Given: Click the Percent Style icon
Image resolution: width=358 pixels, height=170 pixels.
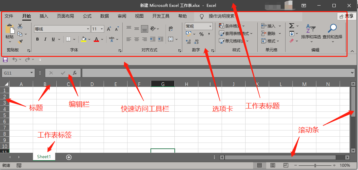Looking at the screenshot, I should click(201, 34).
